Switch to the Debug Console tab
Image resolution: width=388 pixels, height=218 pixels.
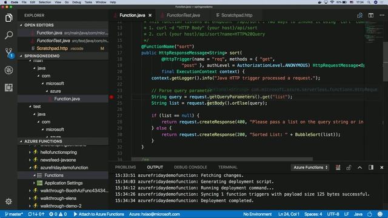(190, 167)
